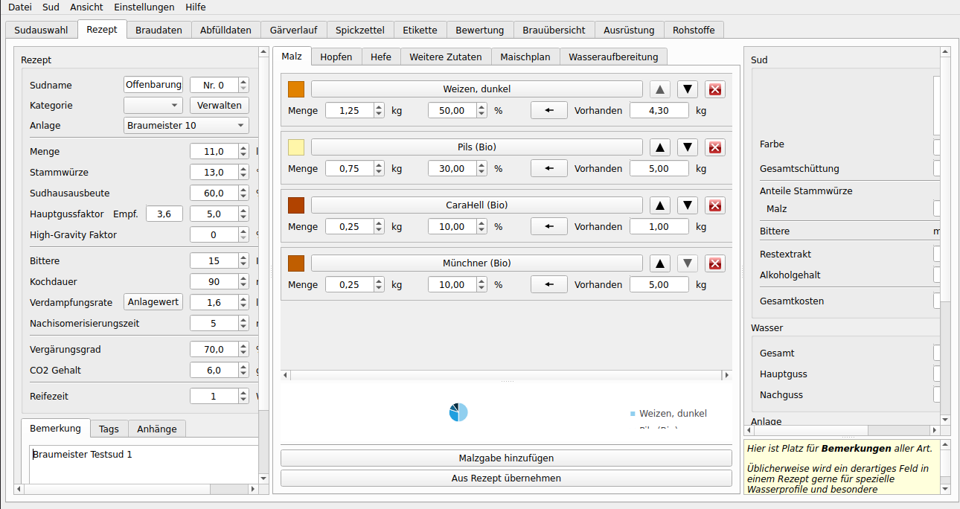Click left arrow button for Pils (Bio)

click(548, 169)
